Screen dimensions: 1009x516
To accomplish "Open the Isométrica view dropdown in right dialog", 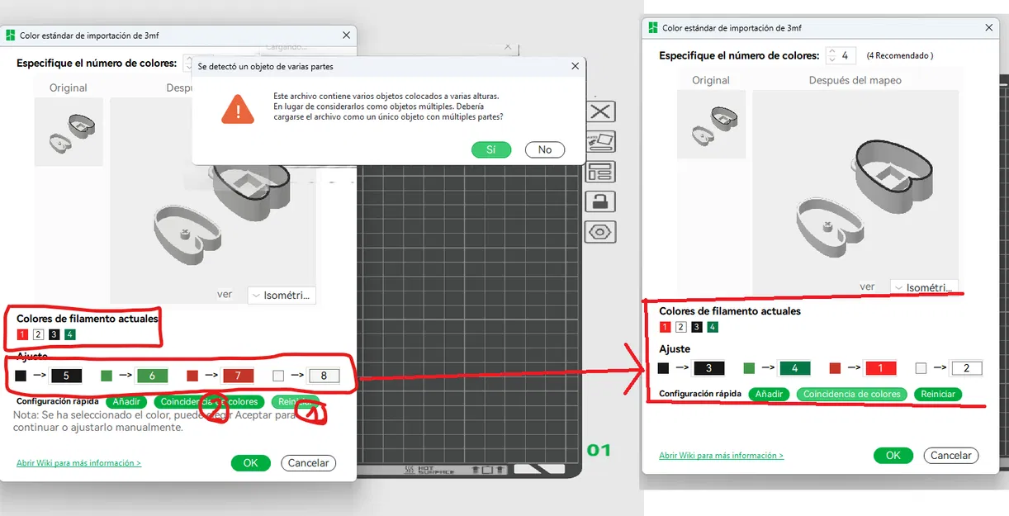I will pos(923,287).
